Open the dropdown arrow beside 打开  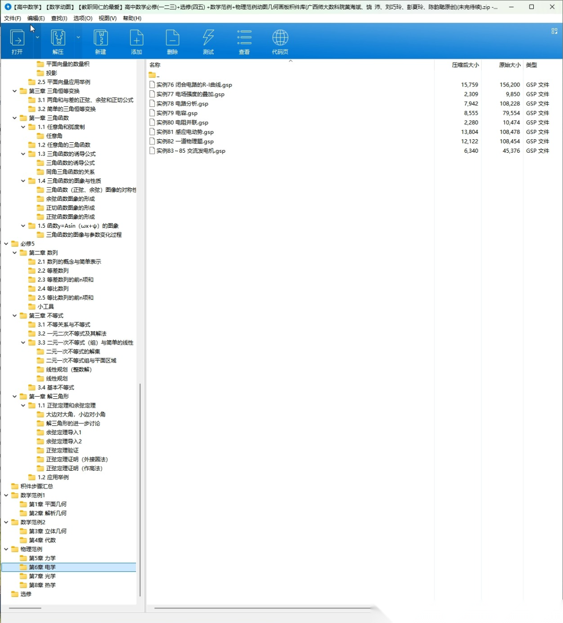38,38
